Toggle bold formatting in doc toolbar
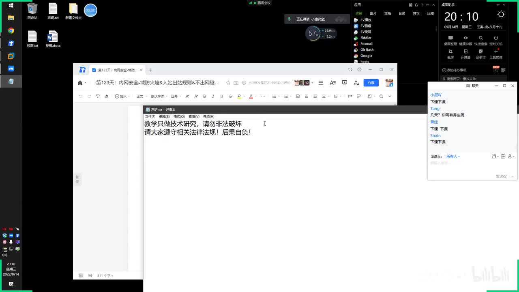The width and height of the screenshot is (519, 292). point(204,96)
